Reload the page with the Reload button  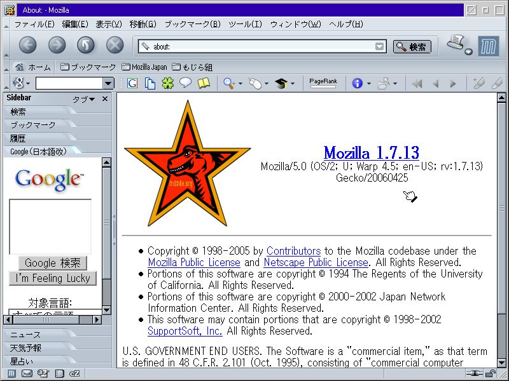86,45
